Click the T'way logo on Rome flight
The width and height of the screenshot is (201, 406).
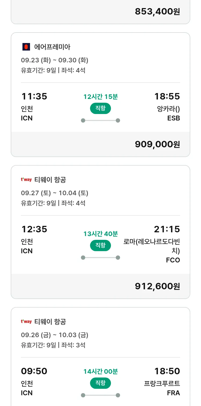click(x=26, y=180)
